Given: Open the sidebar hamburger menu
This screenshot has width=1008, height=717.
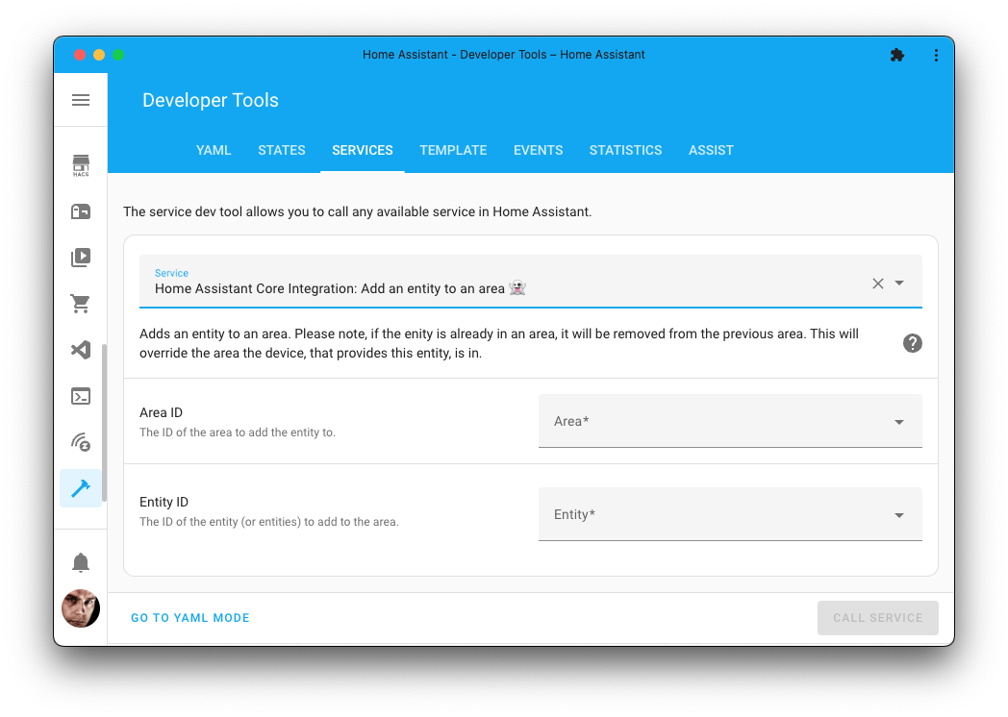Looking at the screenshot, I should [81, 100].
